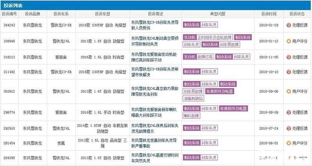The width and height of the screenshot is (312, 166).
Task: Click the status icon in row 296774
Action: pos(289,113)
